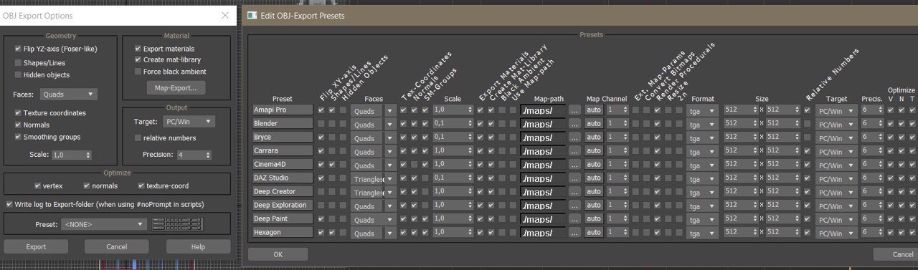Toggle Create mat-library checkbox
The width and height of the screenshot is (918, 270).
(x=138, y=60)
